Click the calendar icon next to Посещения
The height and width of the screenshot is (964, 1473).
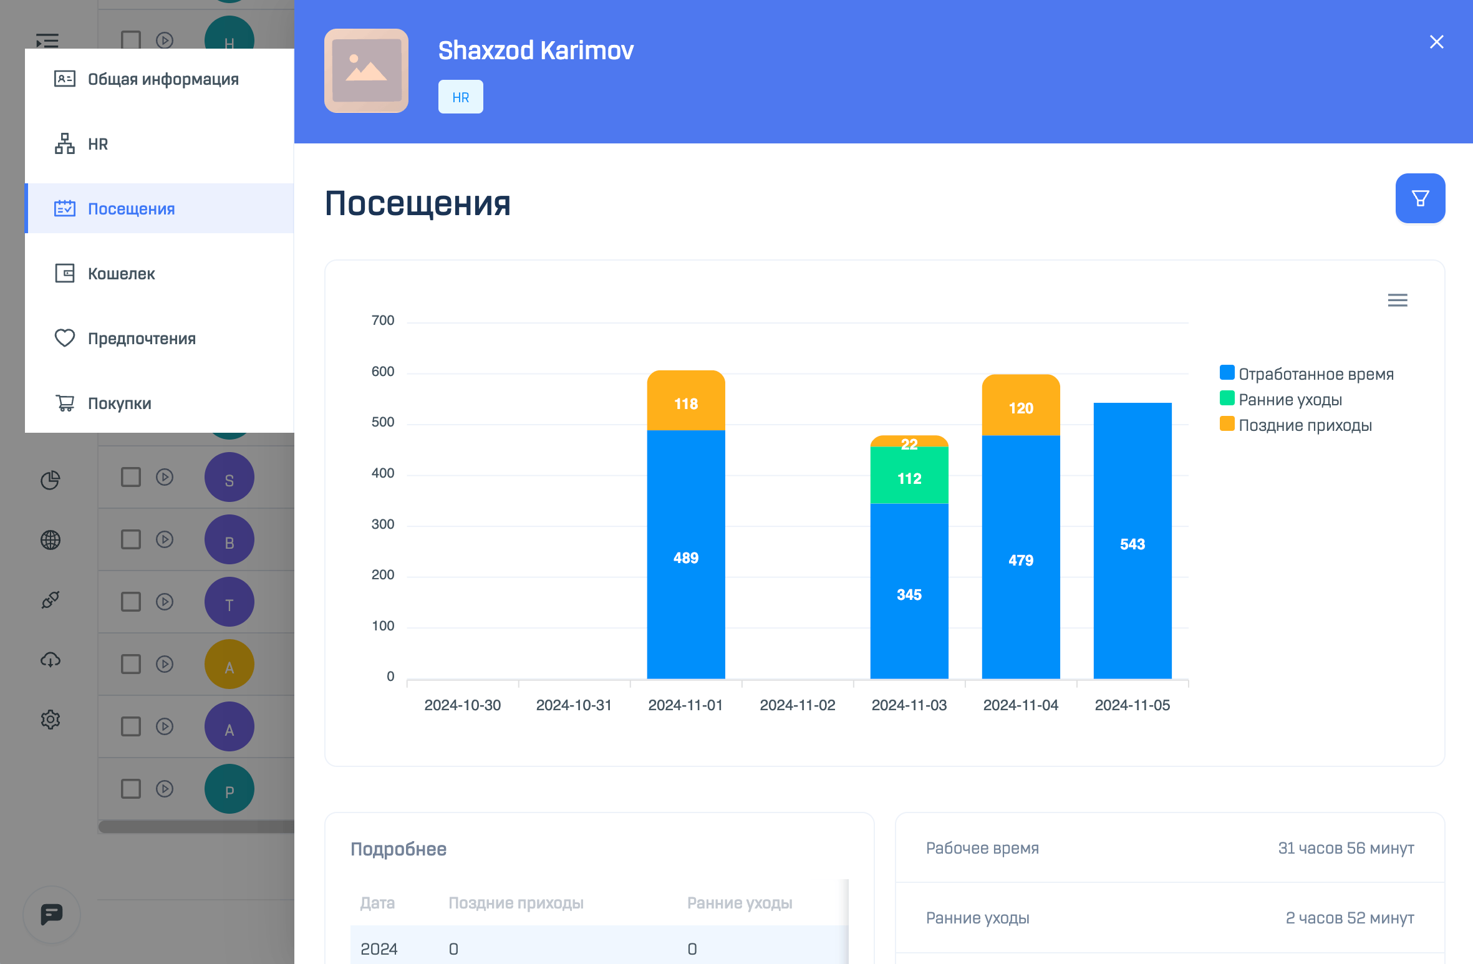[65, 208]
